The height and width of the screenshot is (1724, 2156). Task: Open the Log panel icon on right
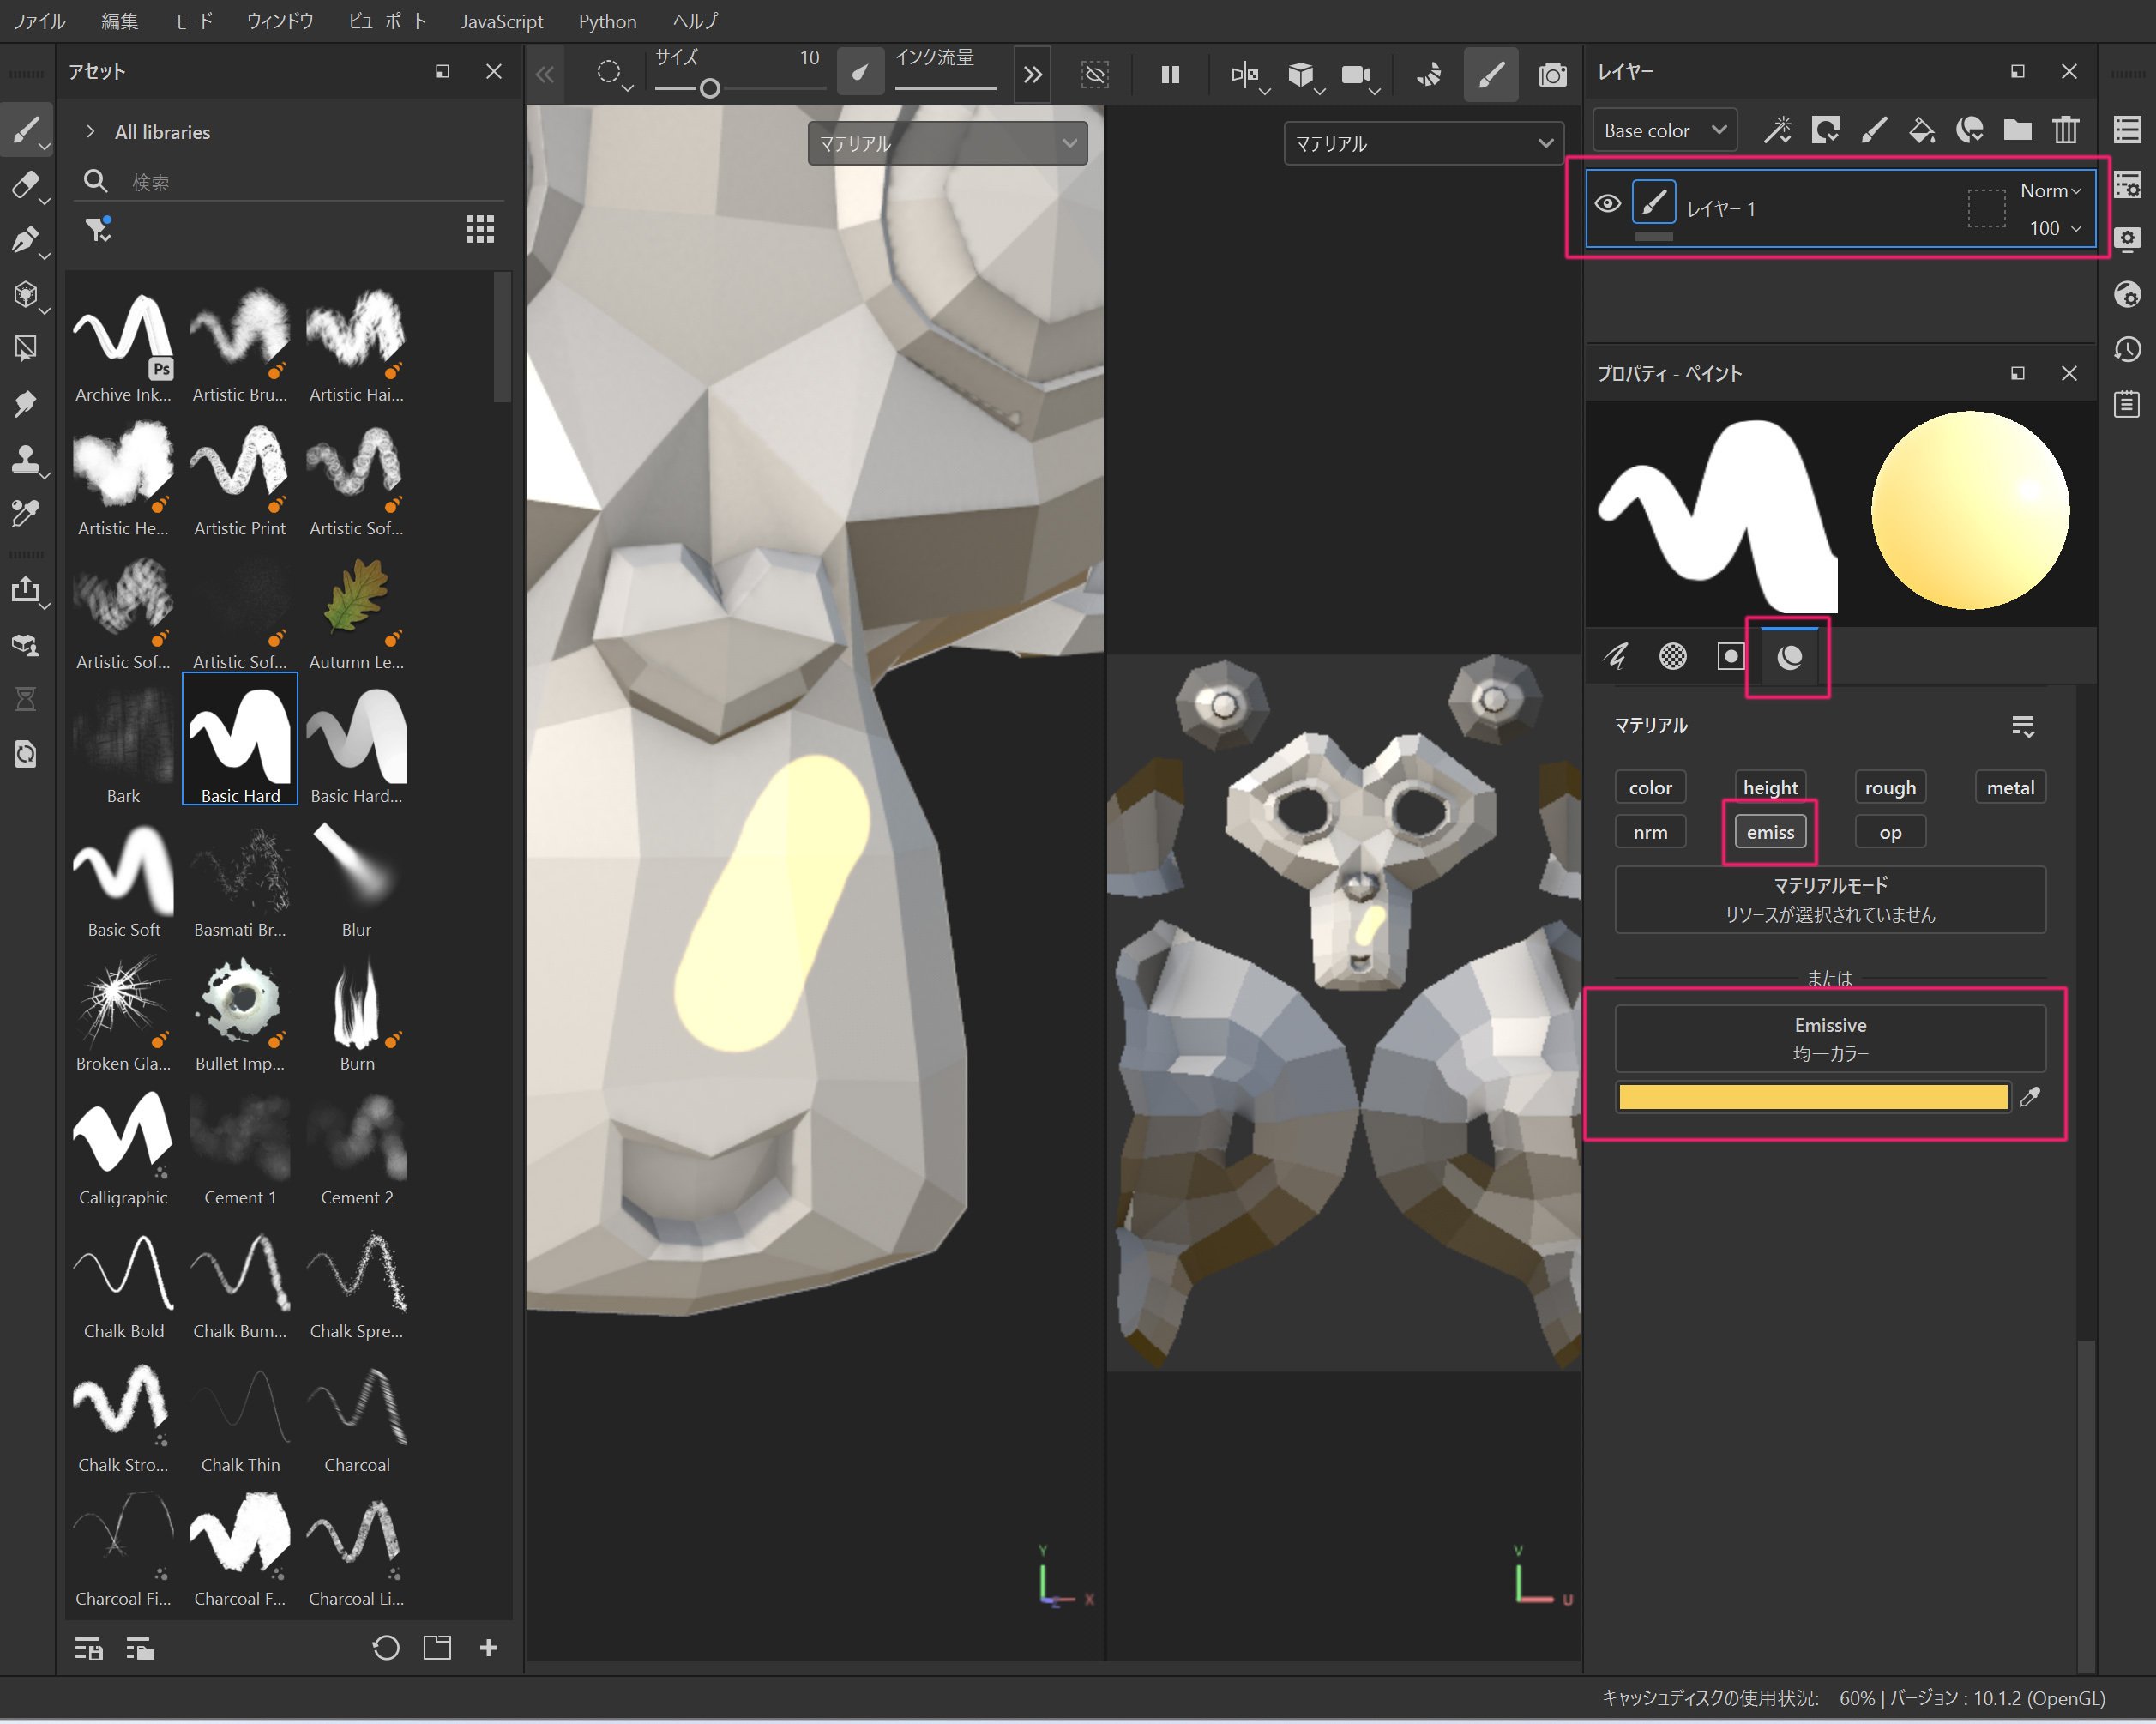[x=2127, y=404]
